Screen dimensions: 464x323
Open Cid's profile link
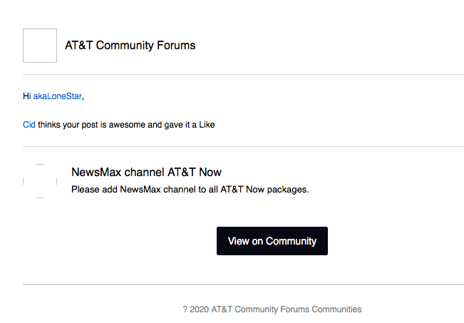coord(29,125)
